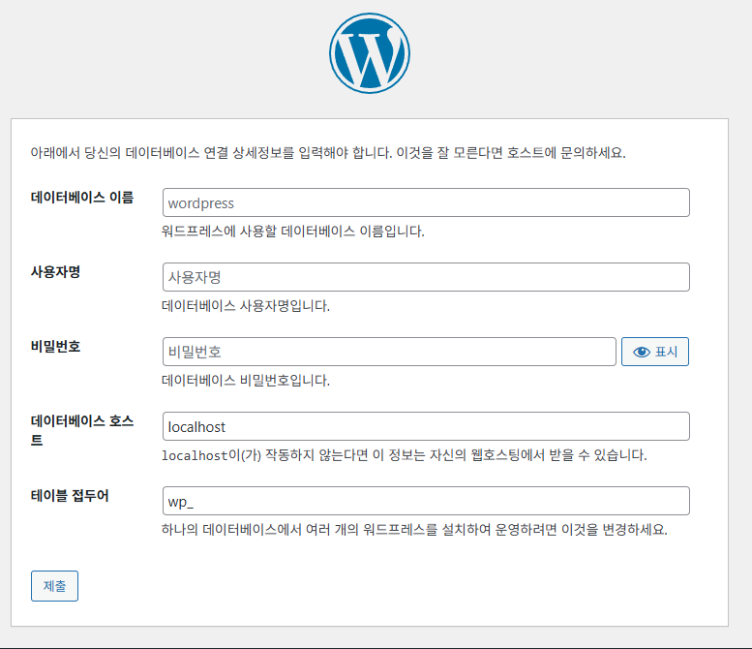Click the hint '데이터베이스 사용자명입니다.'
The height and width of the screenshot is (649, 752).
click(246, 306)
